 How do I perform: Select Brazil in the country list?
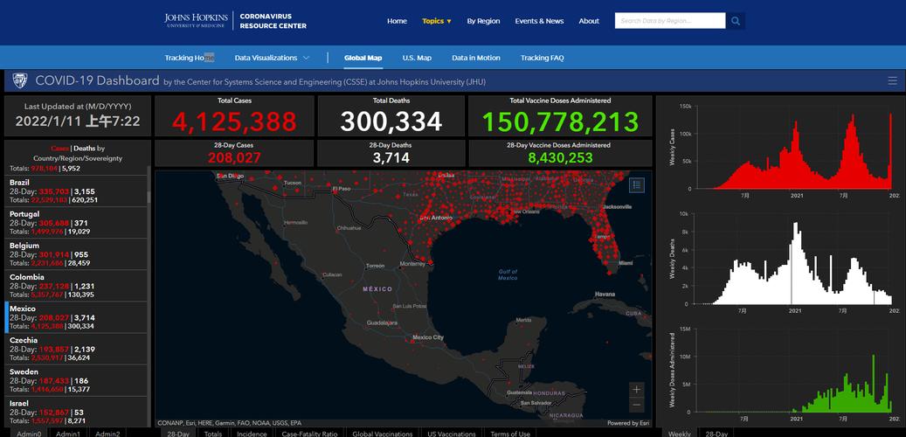[78, 191]
